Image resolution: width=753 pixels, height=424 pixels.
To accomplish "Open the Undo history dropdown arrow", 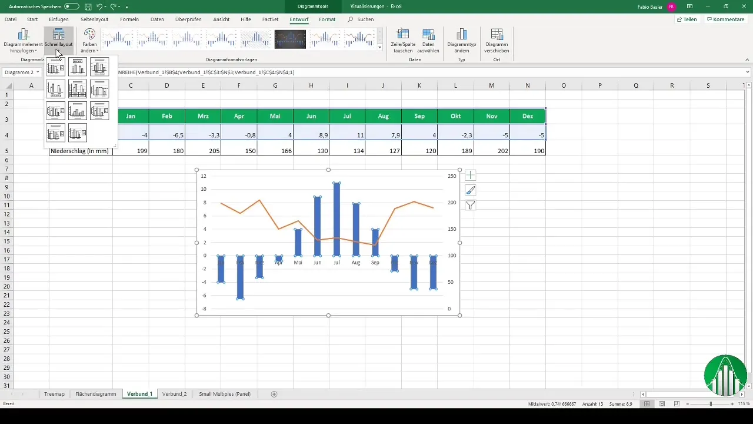I will coord(105,6).
